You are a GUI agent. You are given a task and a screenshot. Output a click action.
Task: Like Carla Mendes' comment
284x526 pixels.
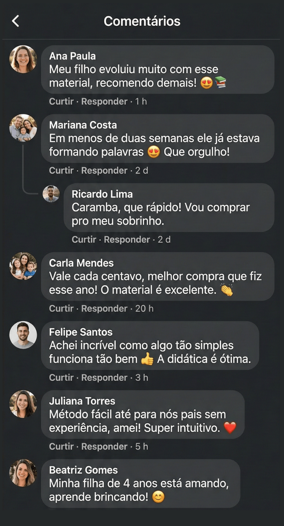pos(61,309)
